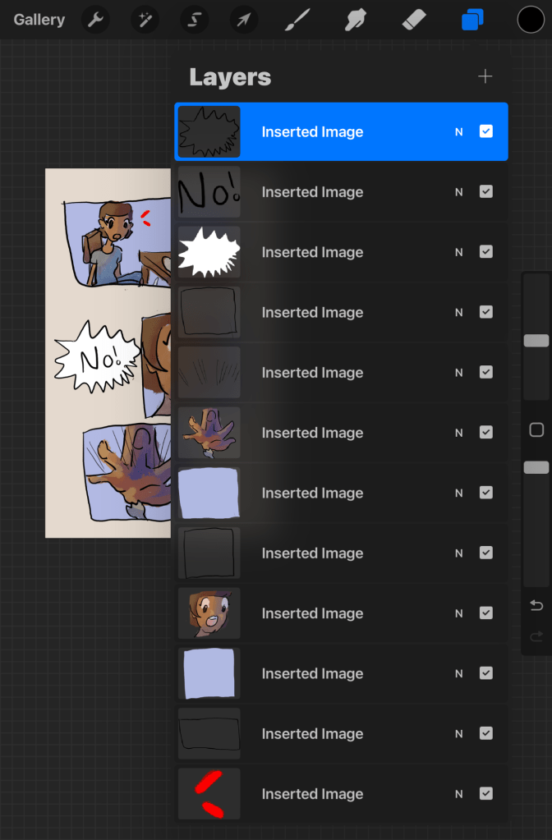Open blend mode N for screaming face layer
Screen dimensions: 552x840
pos(459,613)
